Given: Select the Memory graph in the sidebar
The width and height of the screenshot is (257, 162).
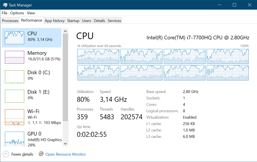Looking at the screenshot, I should [x=15, y=57].
